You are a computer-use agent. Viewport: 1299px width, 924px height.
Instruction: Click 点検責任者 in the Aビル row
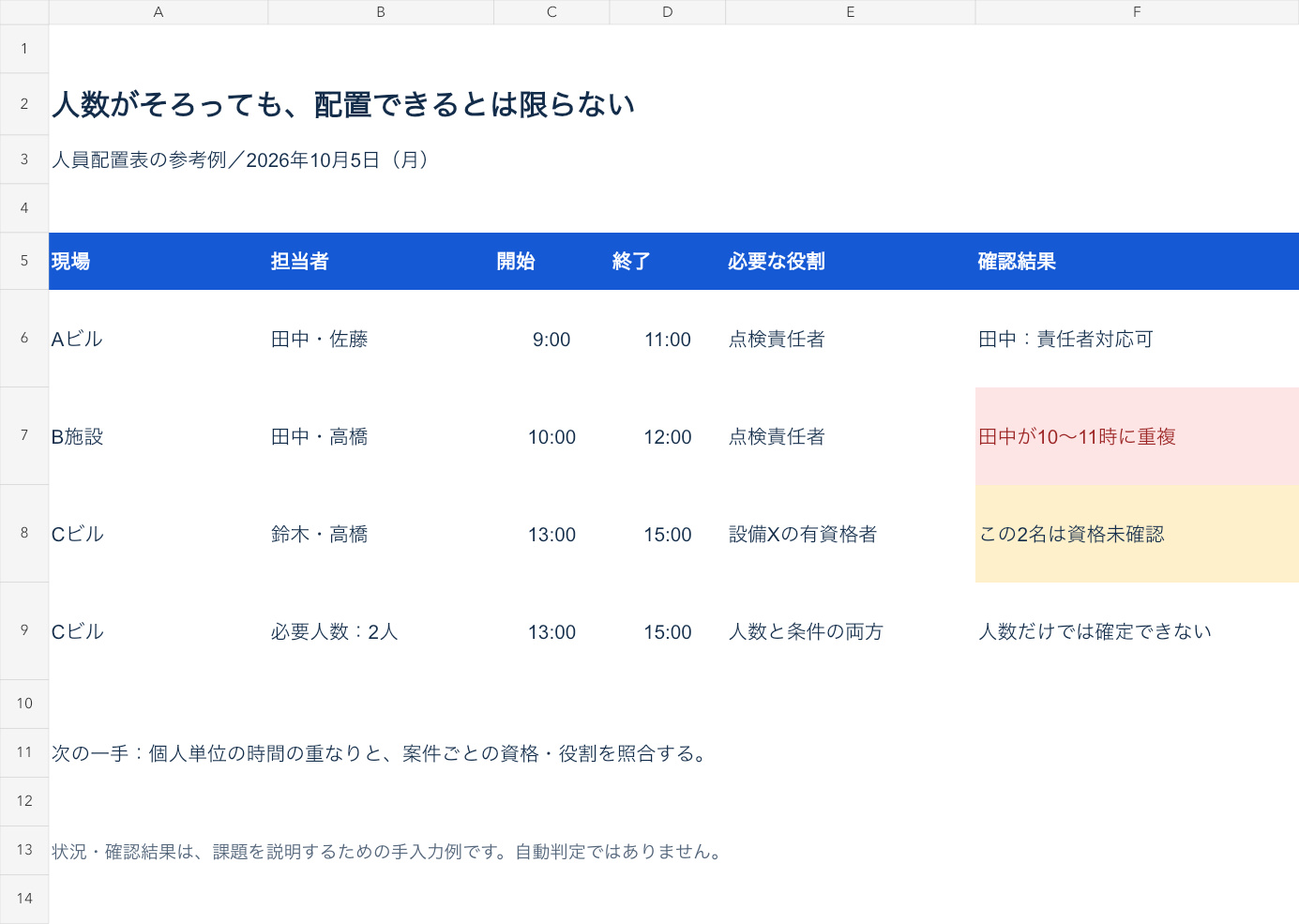click(851, 339)
